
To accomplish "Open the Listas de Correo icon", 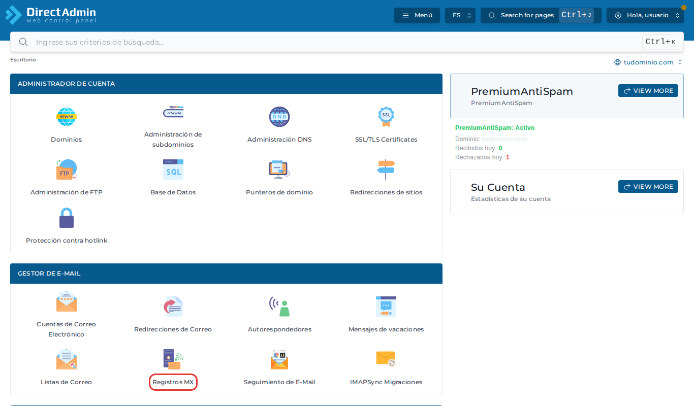I will tap(66, 359).
